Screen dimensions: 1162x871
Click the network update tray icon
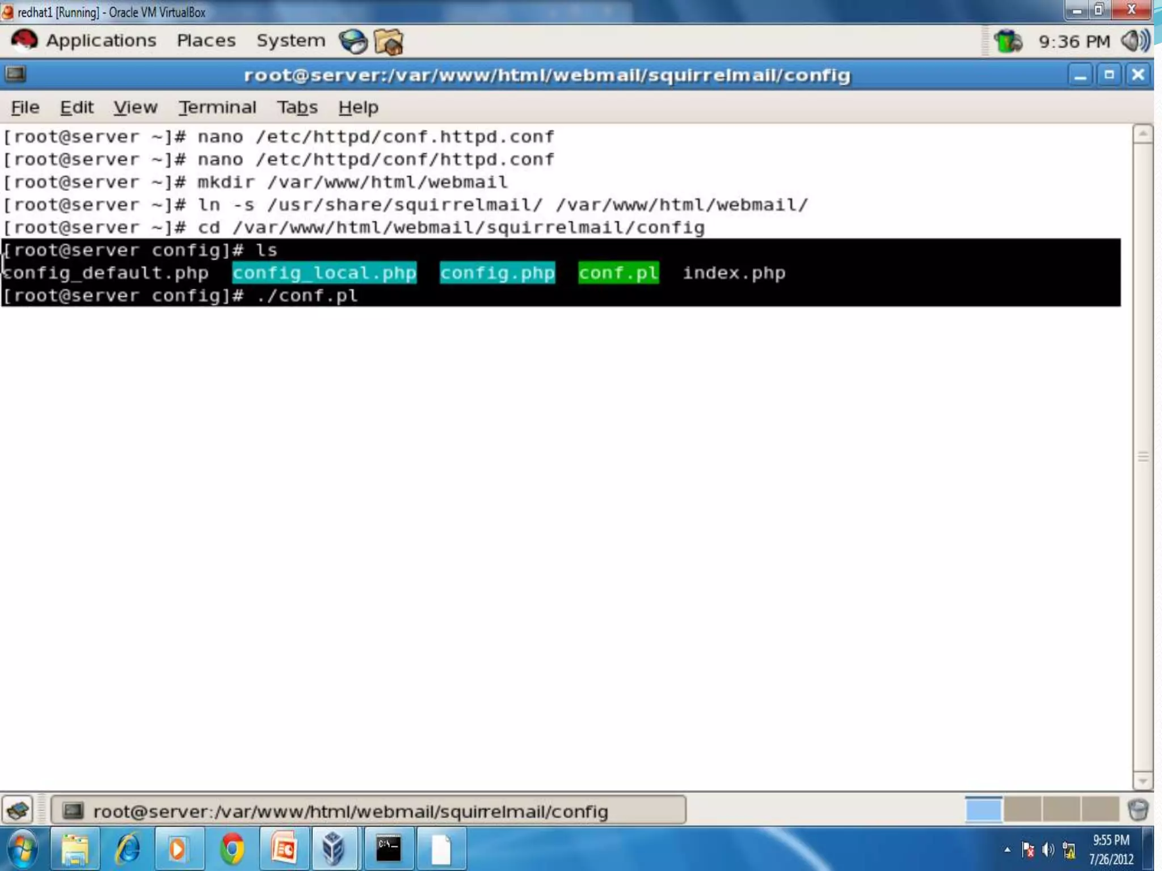(1008, 41)
